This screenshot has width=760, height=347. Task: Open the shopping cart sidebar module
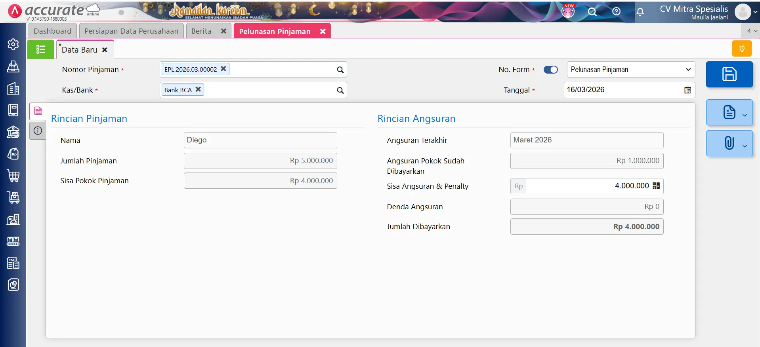coord(13,176)
